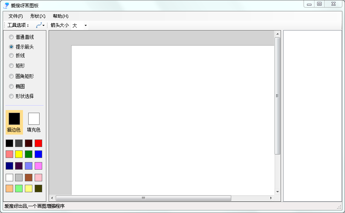The height and width of the screenshot is (213, 345).
Task: Click the 爱搜呀画图板 app icon in title bar
Action: [6, 6]
